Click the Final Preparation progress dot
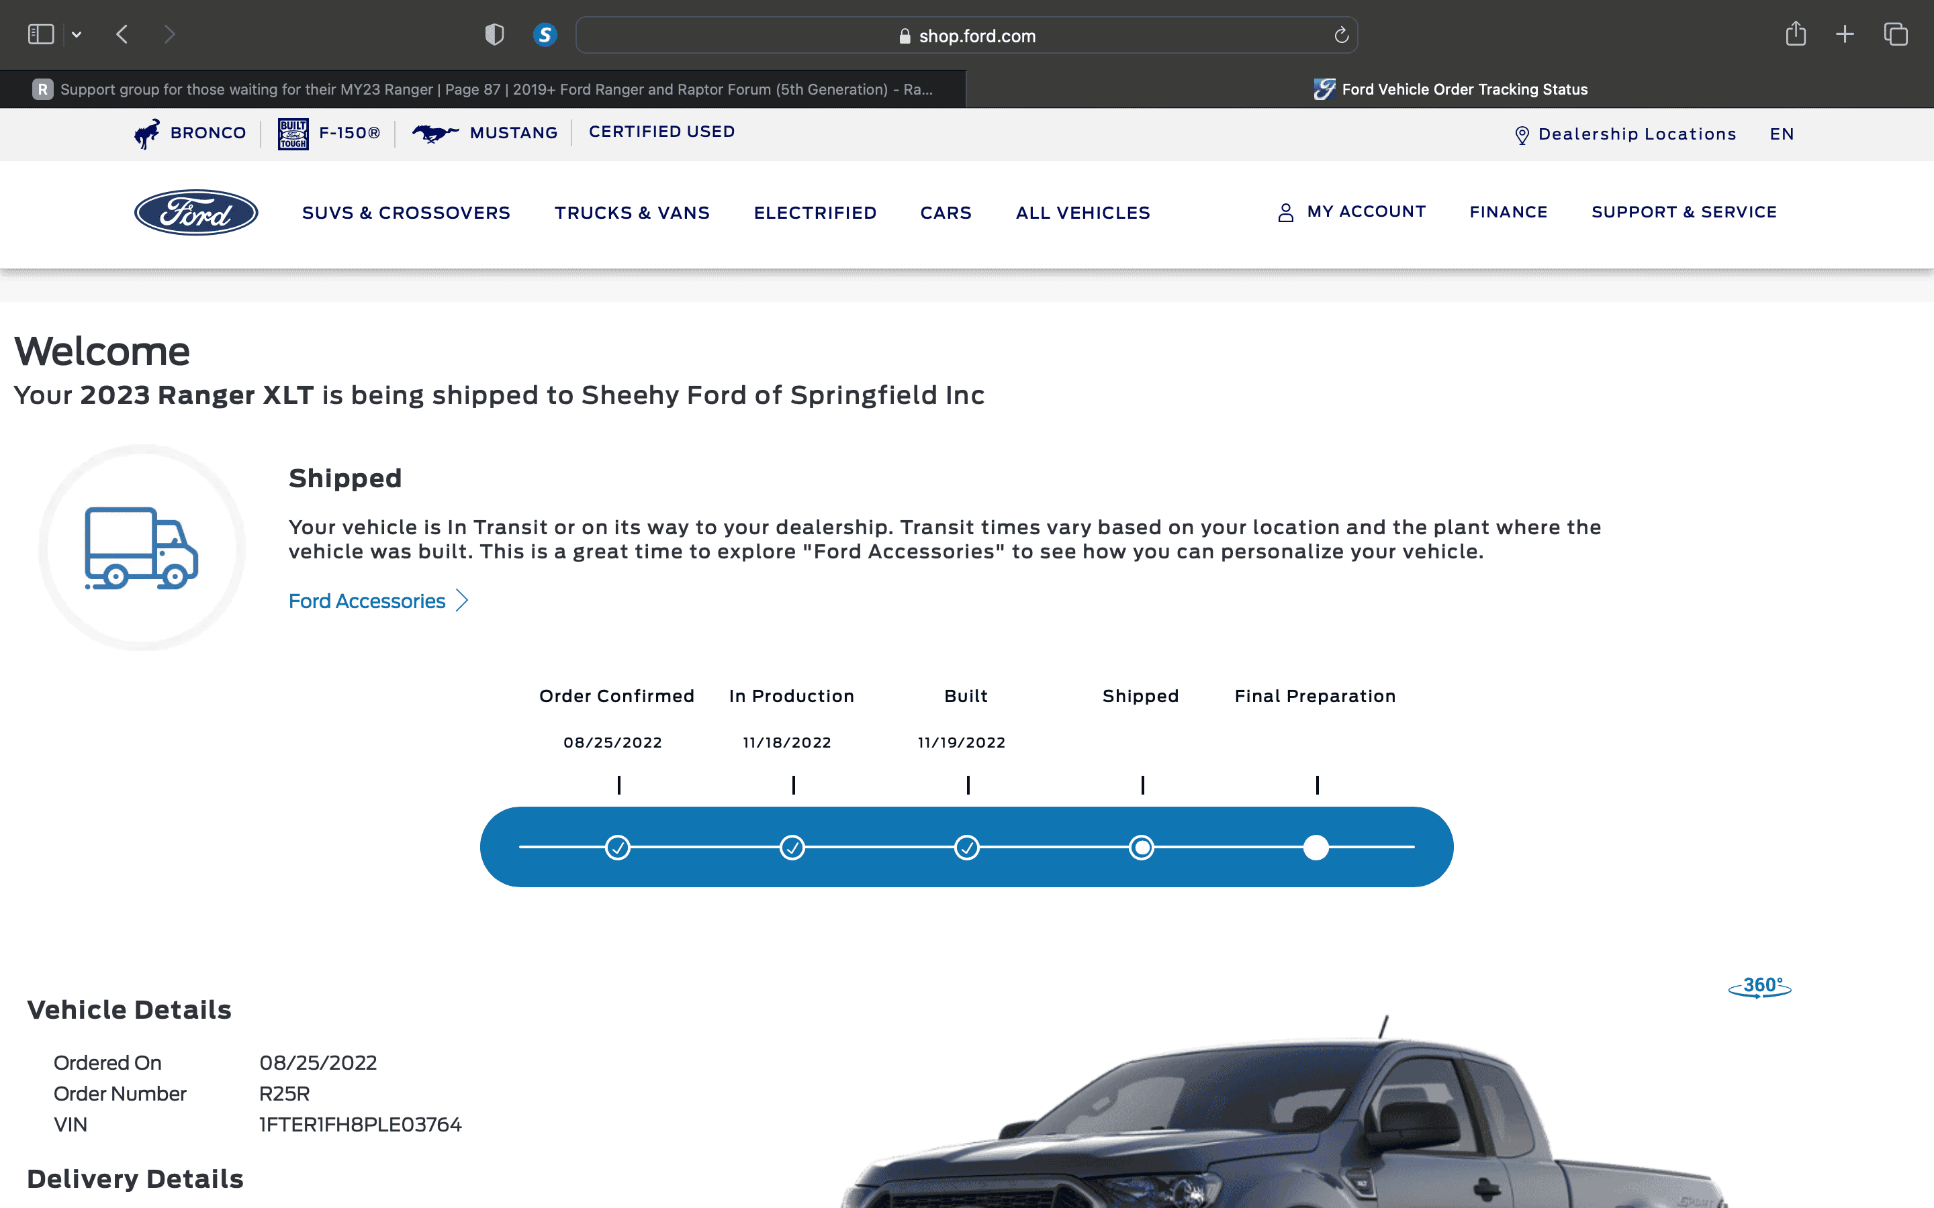The image size is (1934, 1208). pos(1316,847)
